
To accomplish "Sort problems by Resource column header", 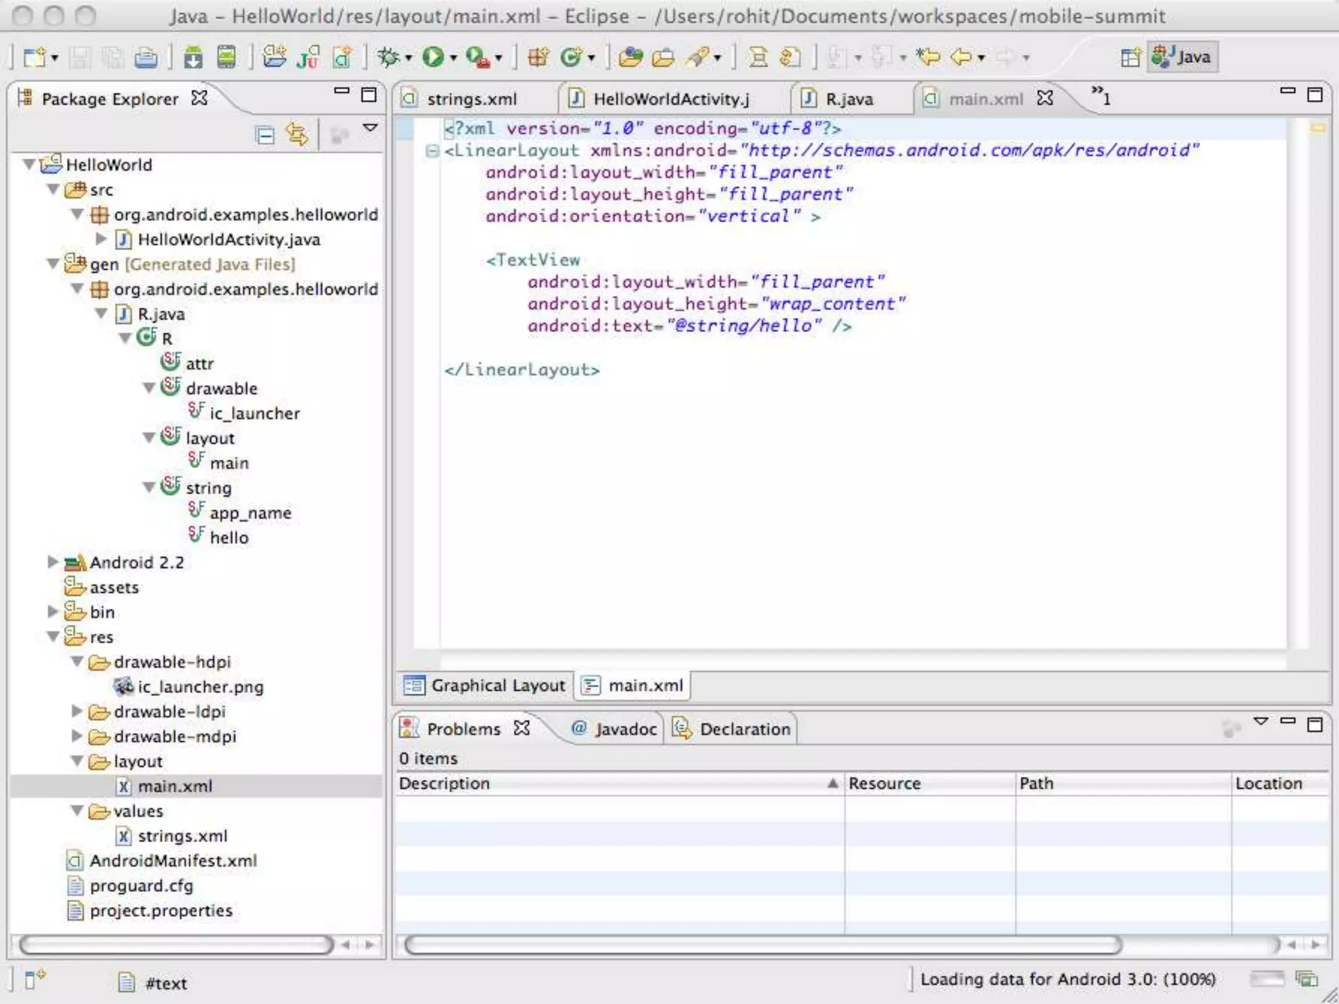I will click(x=930, y=783).
